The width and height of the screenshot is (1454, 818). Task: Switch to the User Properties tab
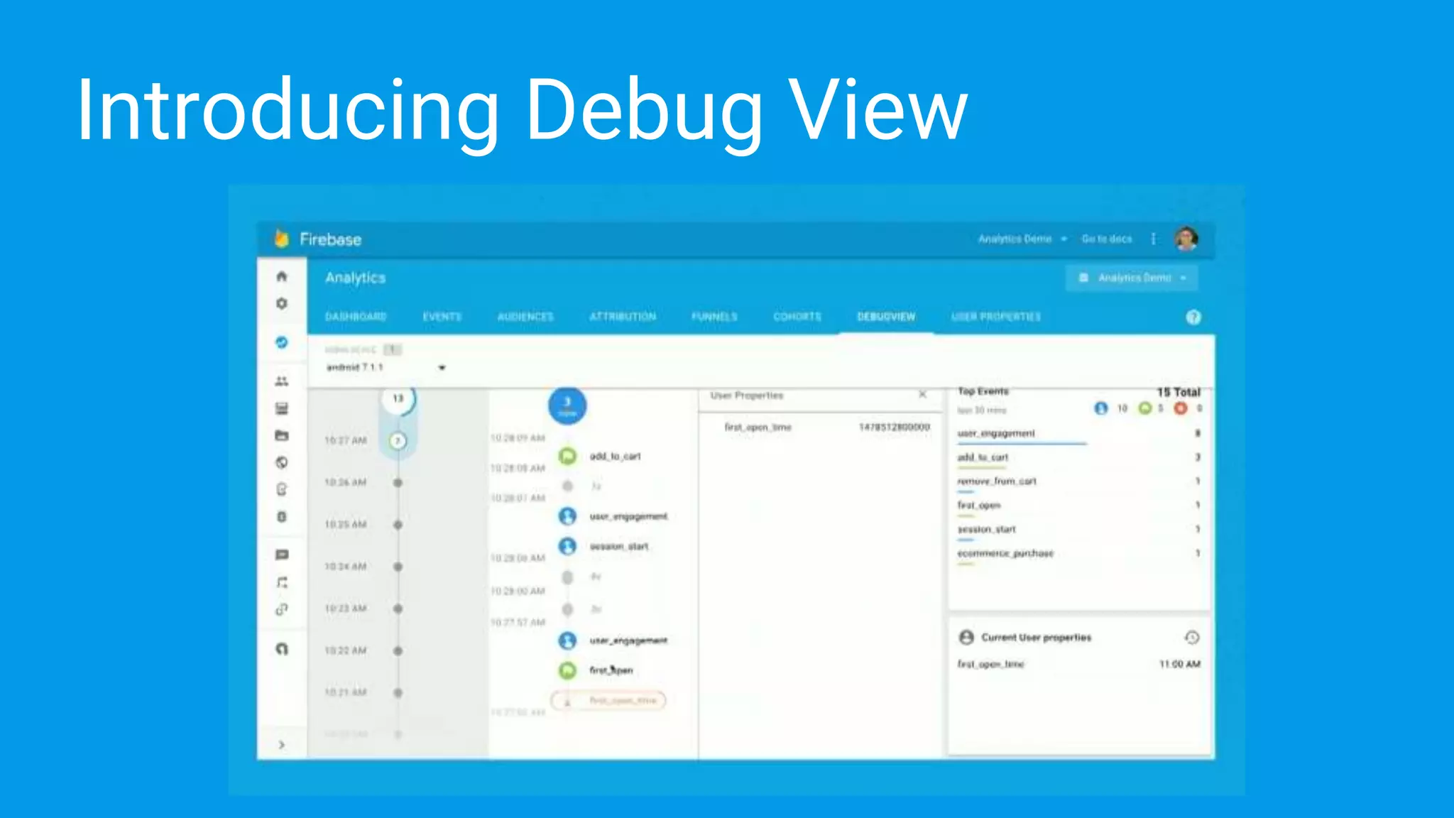click(996, 317)
